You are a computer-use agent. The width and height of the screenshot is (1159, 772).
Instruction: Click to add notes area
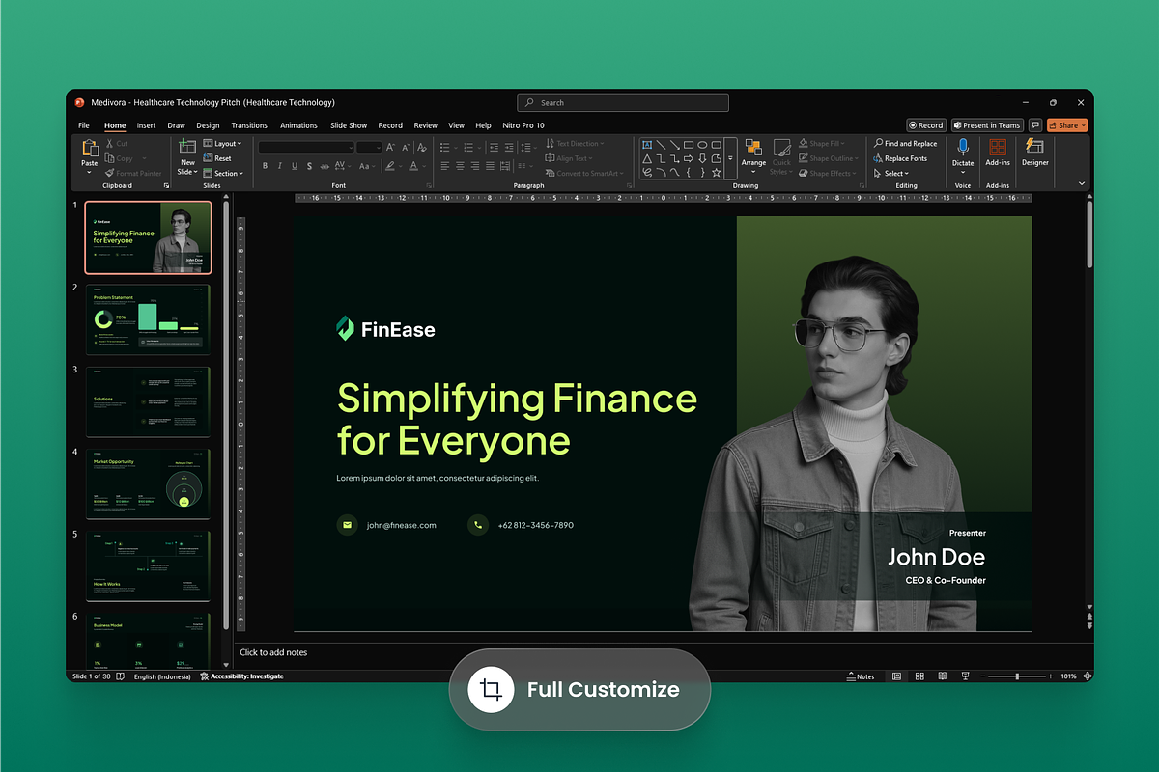tap(273, 652)
